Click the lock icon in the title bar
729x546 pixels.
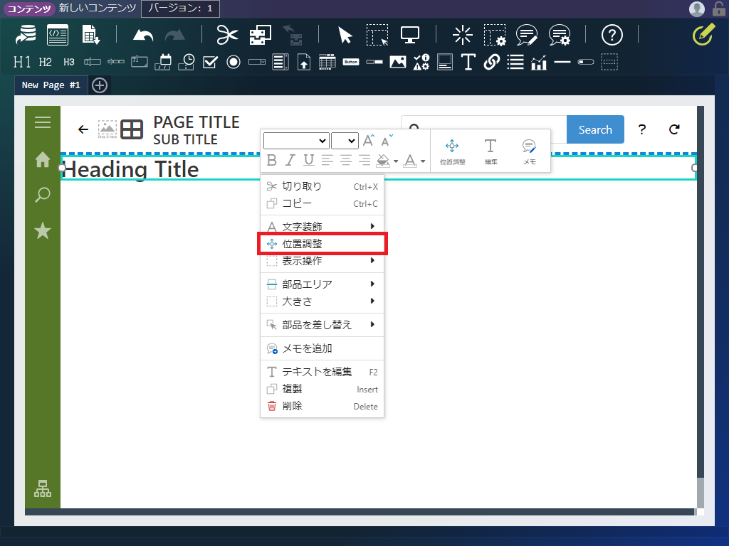click(x=719, y=9)
